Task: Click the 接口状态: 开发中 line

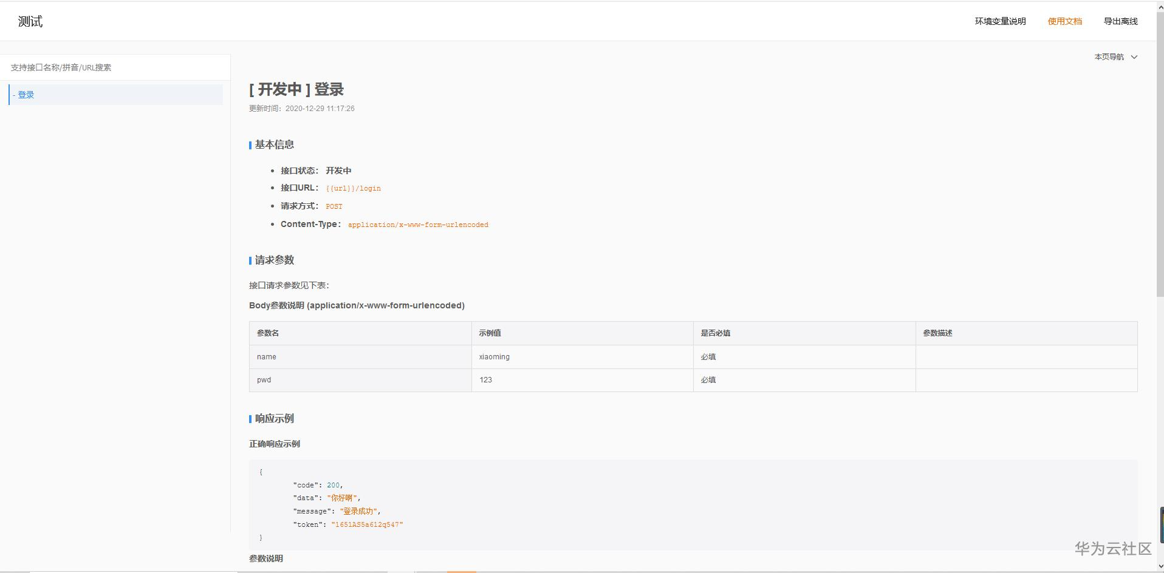Action: [316, 171]
